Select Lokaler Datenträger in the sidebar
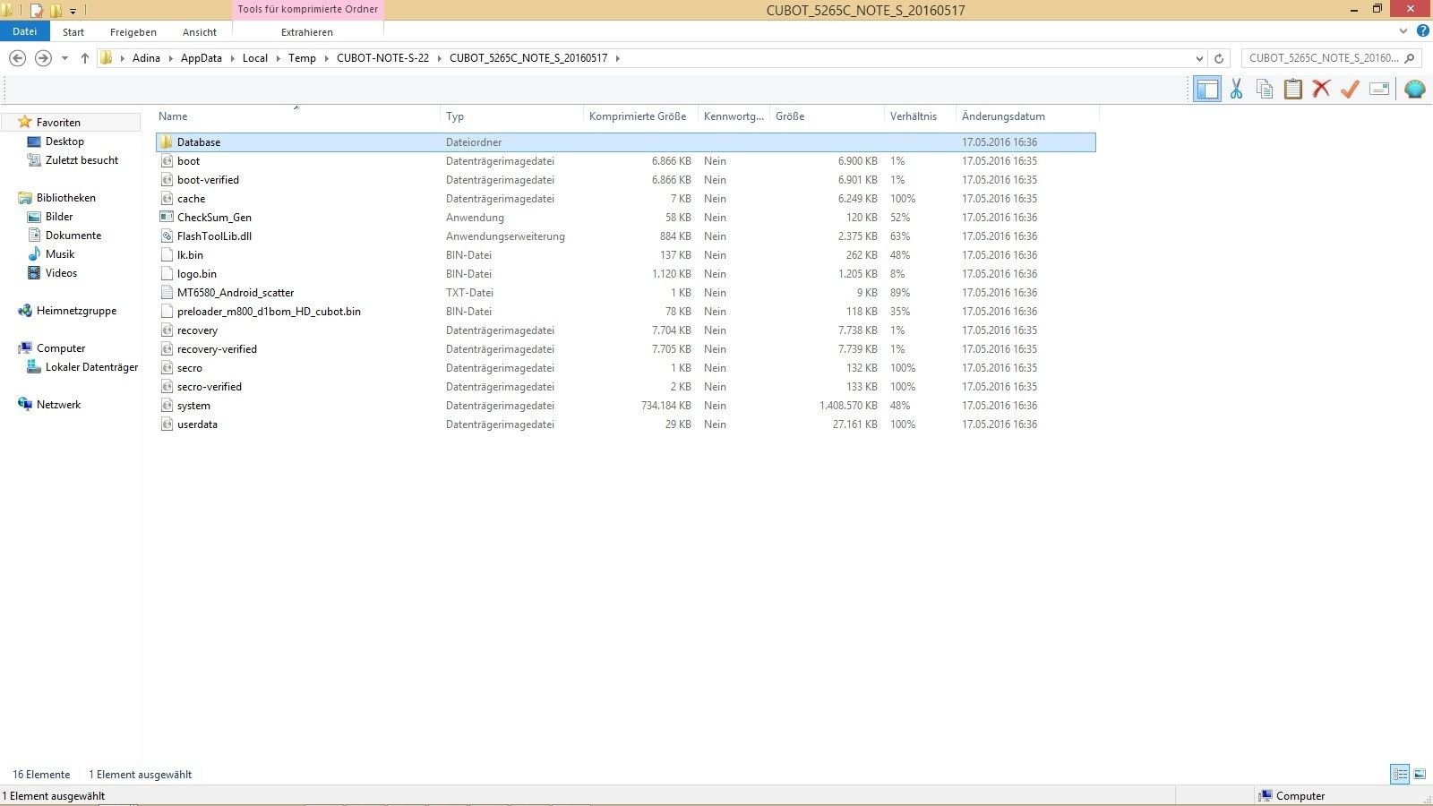This screenshot has width=1433, height=806. 91,367
